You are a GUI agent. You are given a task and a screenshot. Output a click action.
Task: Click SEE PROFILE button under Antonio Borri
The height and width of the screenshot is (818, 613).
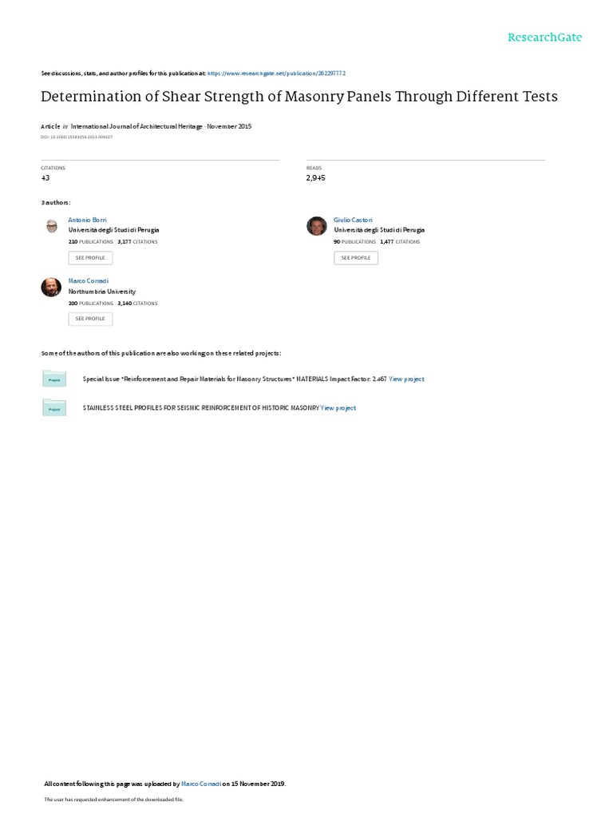click(90, 258)
